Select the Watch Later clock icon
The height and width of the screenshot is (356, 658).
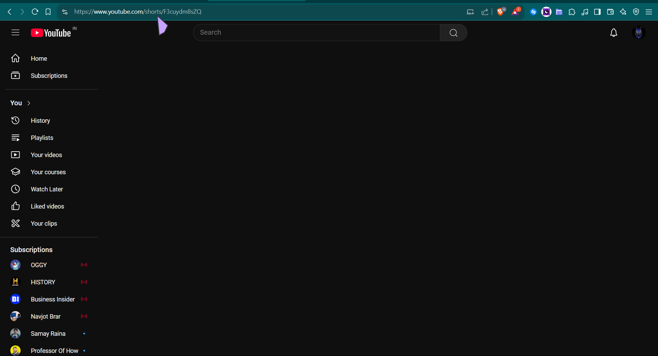pyautogui.click(x=15, y=189)
